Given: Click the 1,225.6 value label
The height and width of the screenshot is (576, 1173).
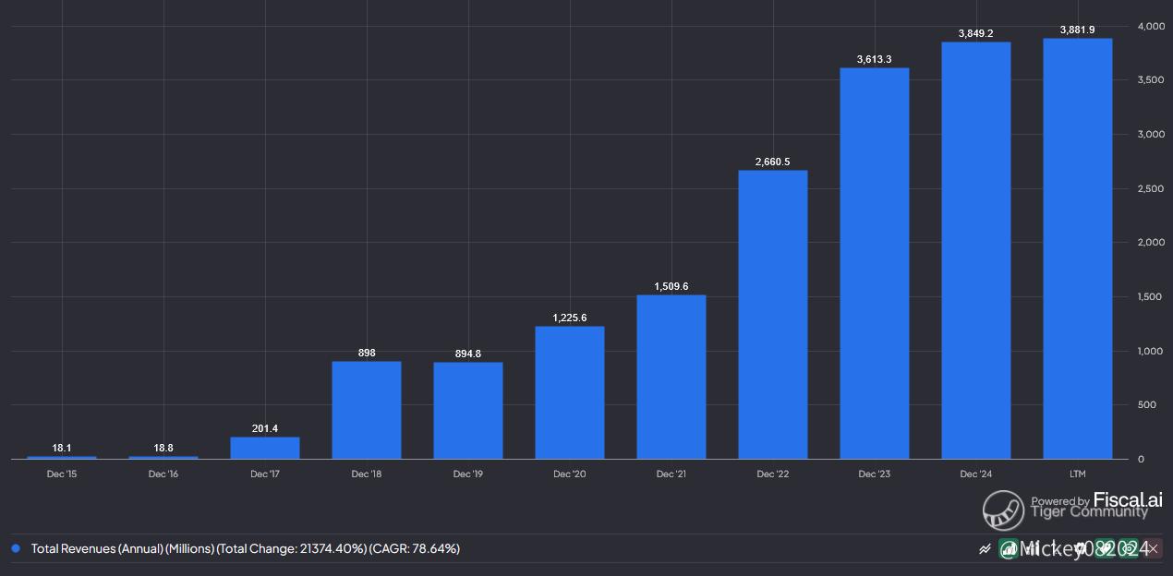Looking at the screenshot, I should pos(570,318).
